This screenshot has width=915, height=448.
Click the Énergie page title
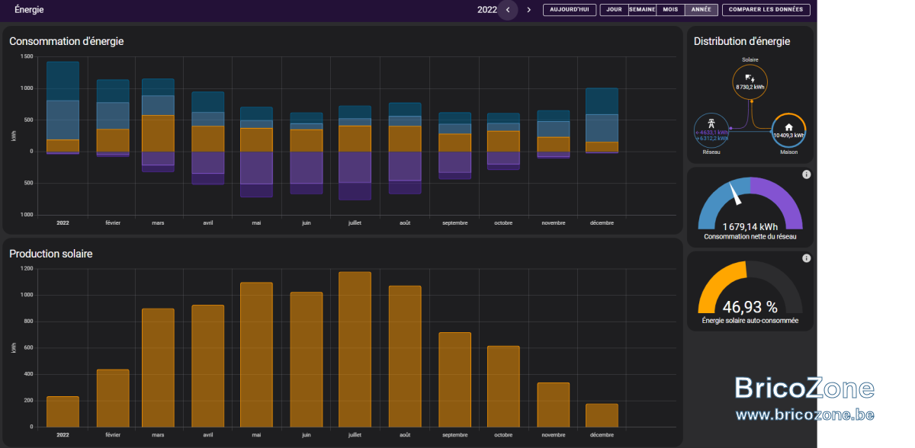pyautogui.click(x=29, y=10)
